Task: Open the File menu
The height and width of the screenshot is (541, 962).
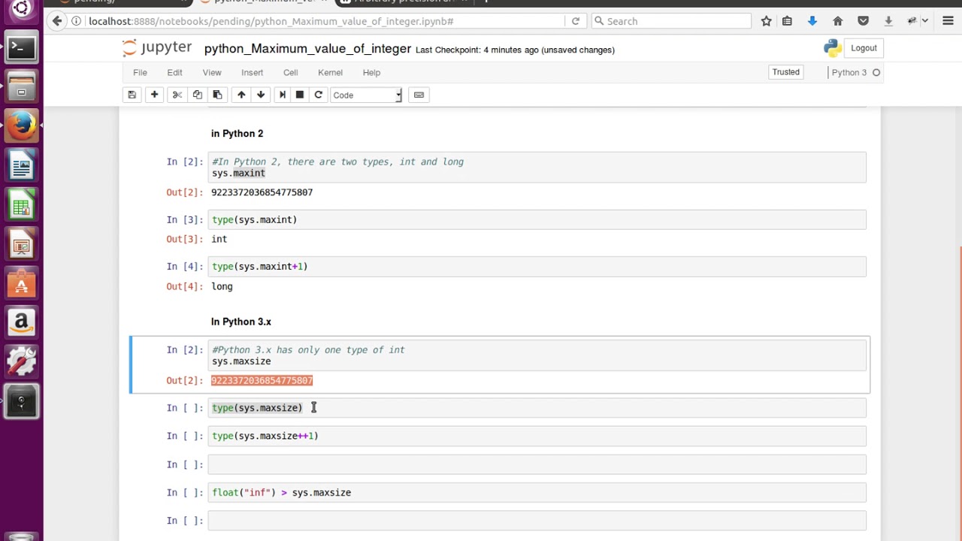Action: (x=140, y=72)
